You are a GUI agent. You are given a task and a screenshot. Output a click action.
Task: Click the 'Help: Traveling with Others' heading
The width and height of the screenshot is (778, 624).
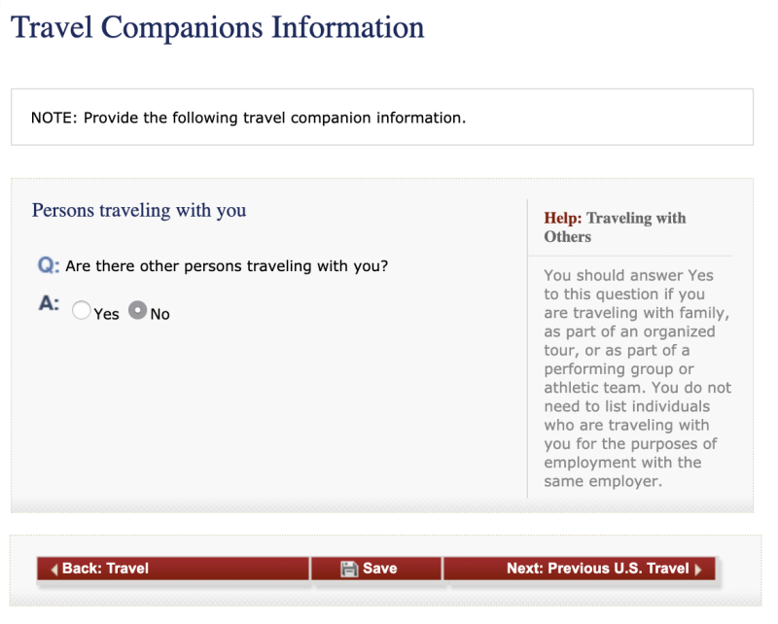(x=615, y=226)
